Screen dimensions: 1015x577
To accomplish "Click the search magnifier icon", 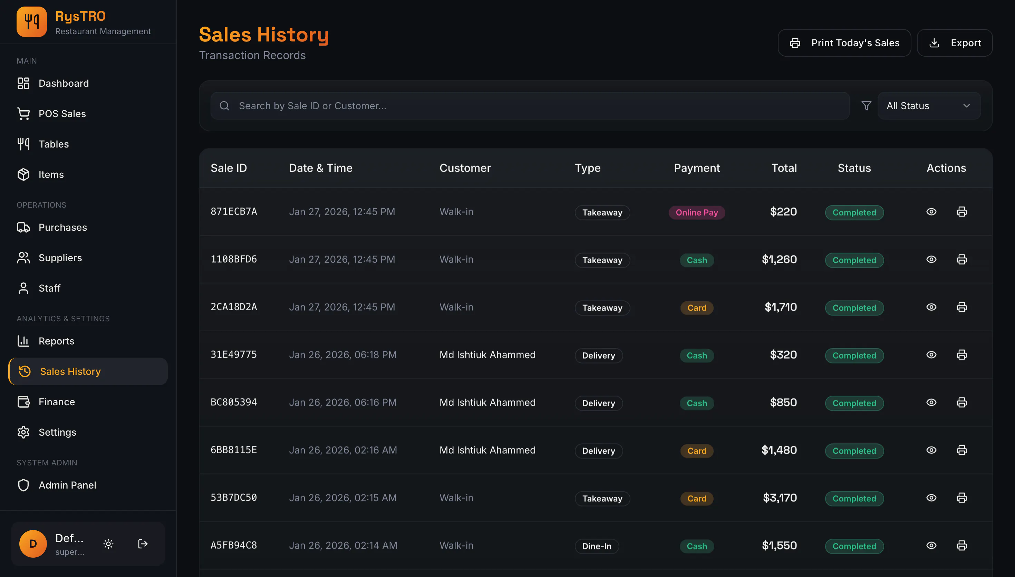I will click(224, 106).
